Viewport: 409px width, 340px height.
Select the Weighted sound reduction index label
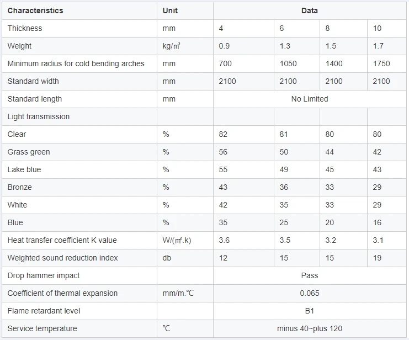pyautogui.click(x=63, y=258)
